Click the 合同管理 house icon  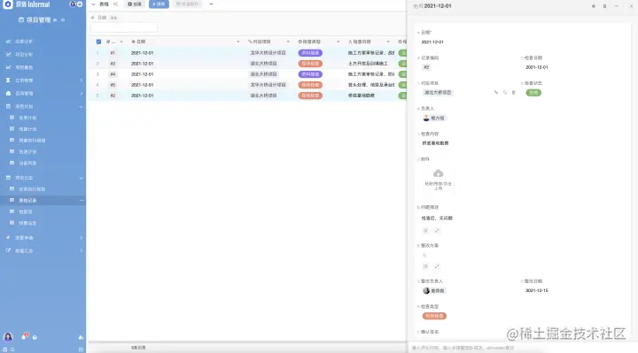click(x=8, y=94)
